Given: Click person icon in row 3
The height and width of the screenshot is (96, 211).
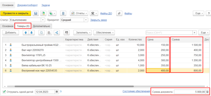Looking at the screenshot, I should click(11, 55).
